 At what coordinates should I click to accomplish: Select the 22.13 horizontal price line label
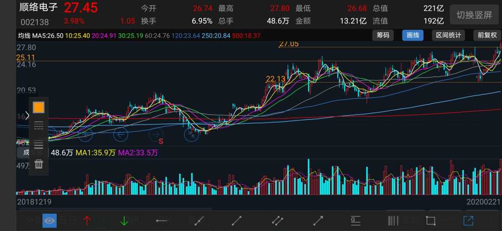(275, 79)
